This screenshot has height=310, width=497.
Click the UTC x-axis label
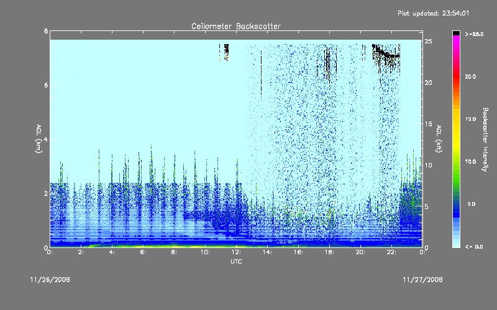(236, 261)
